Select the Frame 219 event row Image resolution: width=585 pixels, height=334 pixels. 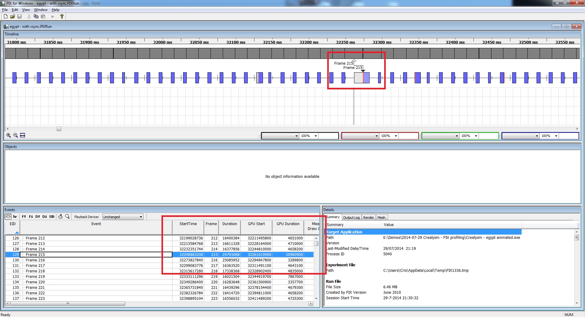coord(35,277)
